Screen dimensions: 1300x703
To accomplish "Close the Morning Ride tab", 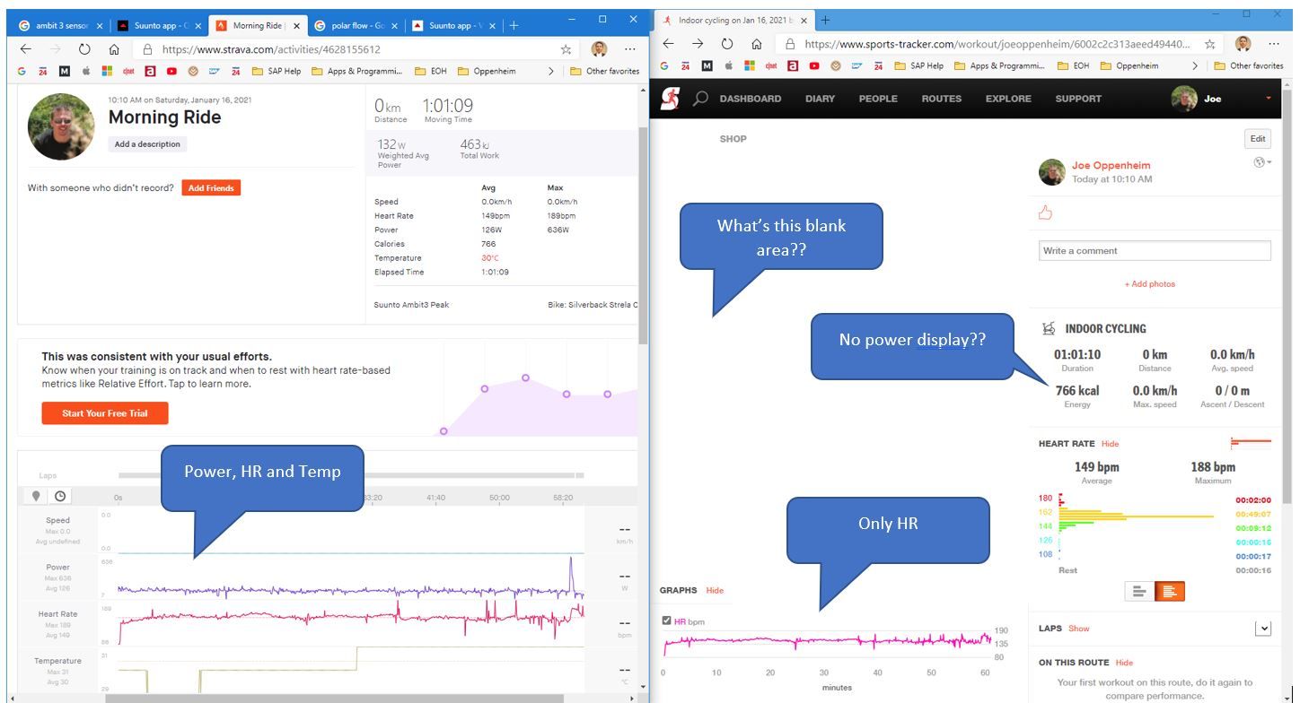I will coord(297,26).
